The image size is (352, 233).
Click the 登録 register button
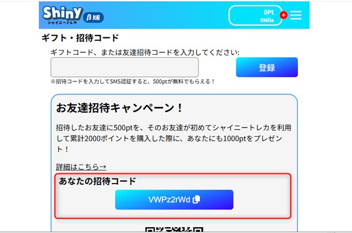(267, 67)
